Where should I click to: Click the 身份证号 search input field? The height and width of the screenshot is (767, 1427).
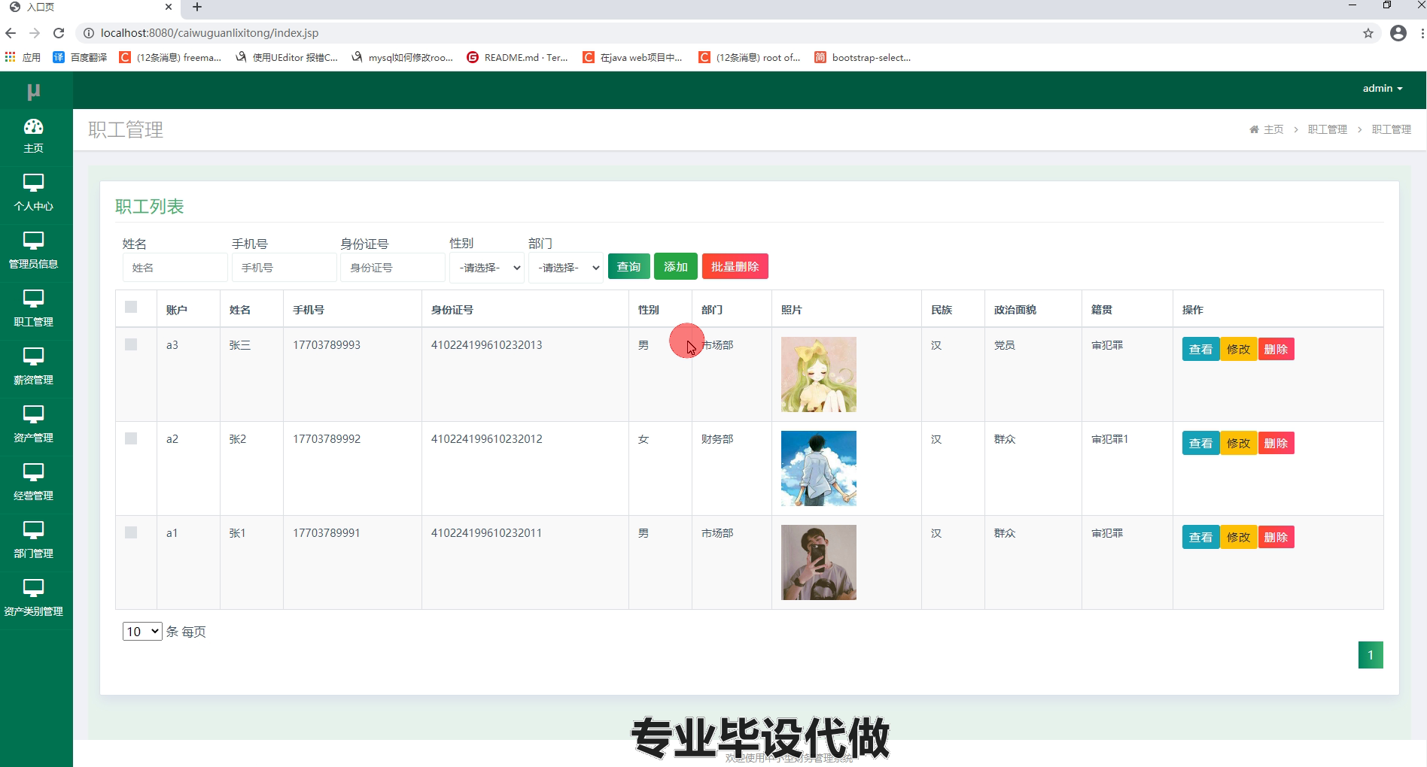point(392,268)
